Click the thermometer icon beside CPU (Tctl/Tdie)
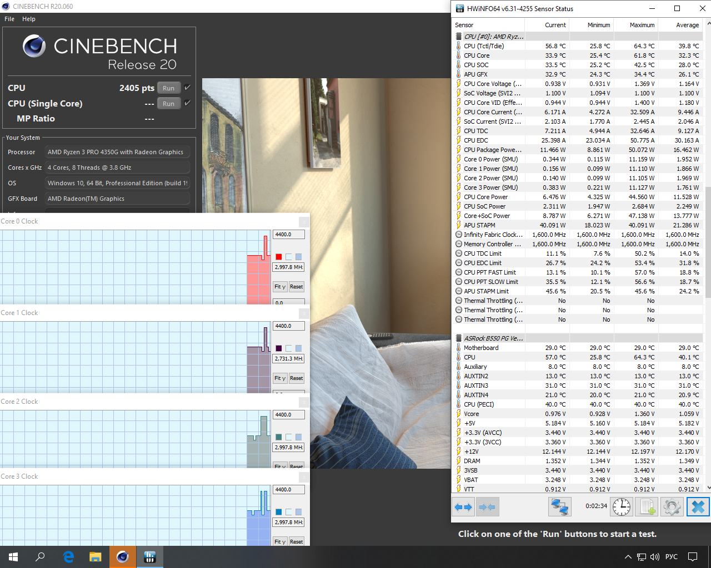711x568 pixels. [459, 46]
